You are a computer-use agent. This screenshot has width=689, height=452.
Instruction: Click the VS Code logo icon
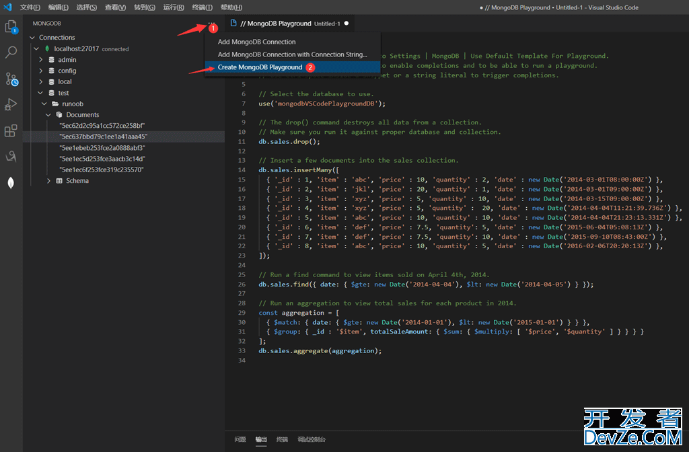click(8, 7)
